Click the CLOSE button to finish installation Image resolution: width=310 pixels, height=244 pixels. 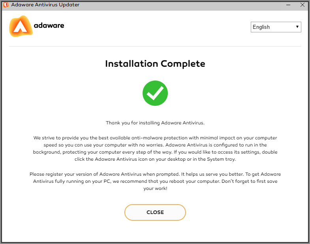click(x=155, y=212)
